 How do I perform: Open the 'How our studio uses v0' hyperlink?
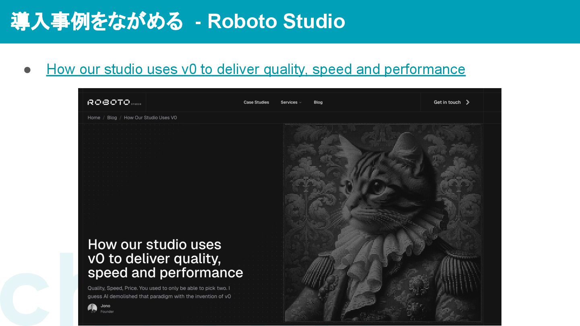tap(256, 69)
